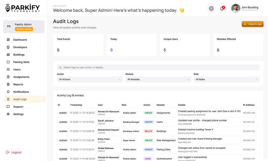
Task: Click the Buildings sidebar icon
Action: [x=8, y=55]
